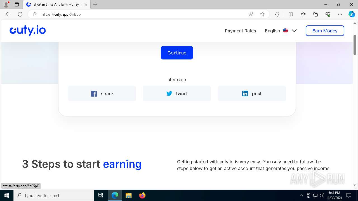The image size is (358, 201).
Task: Open the tab actions menu icon
Action: [x=17, y=4]
